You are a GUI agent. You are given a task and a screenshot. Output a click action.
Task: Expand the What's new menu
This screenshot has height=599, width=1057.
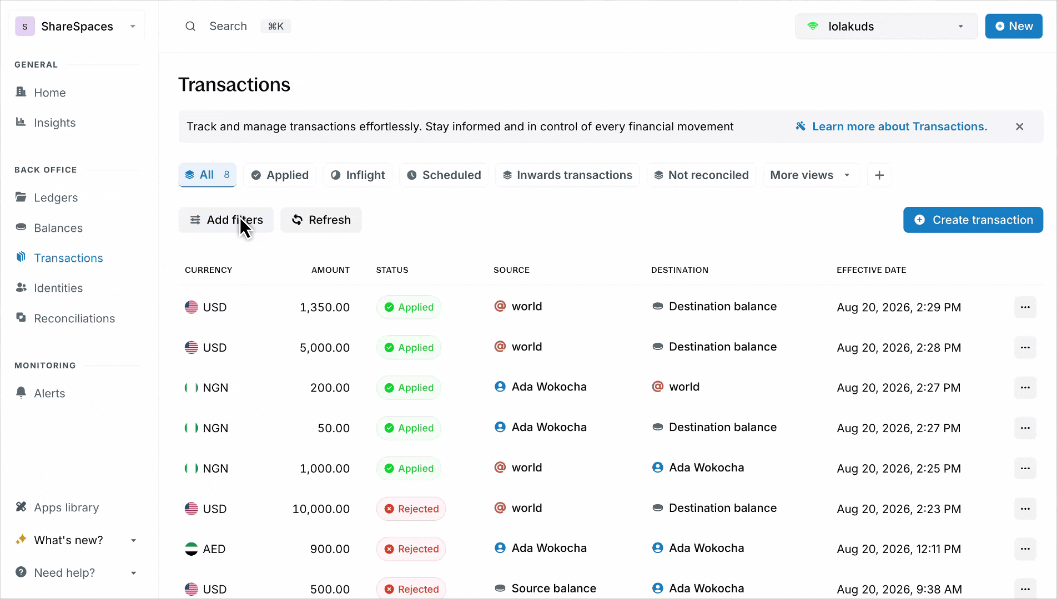tap(77, 540)
